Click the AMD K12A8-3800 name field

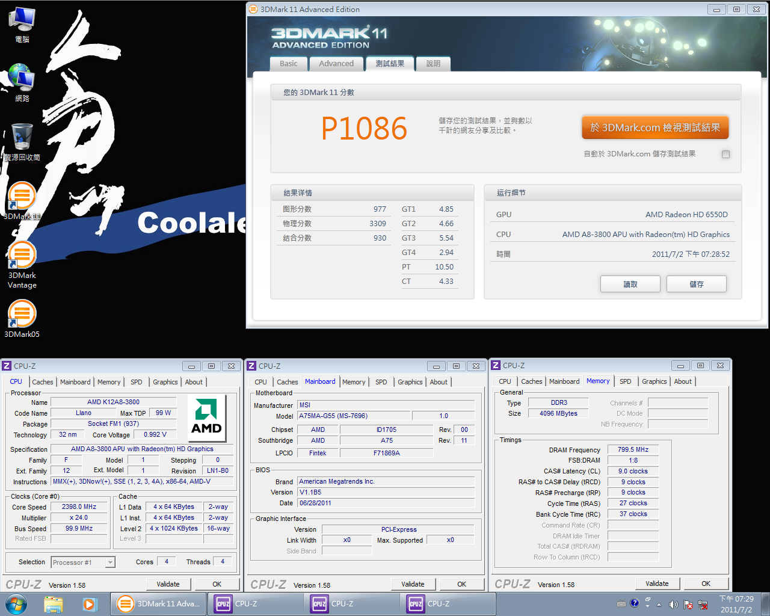coord(114,402)
